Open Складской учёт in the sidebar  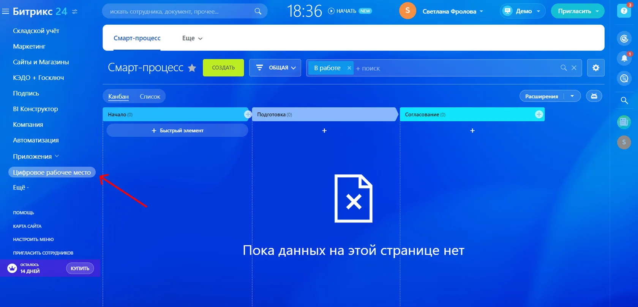(36, 31)
